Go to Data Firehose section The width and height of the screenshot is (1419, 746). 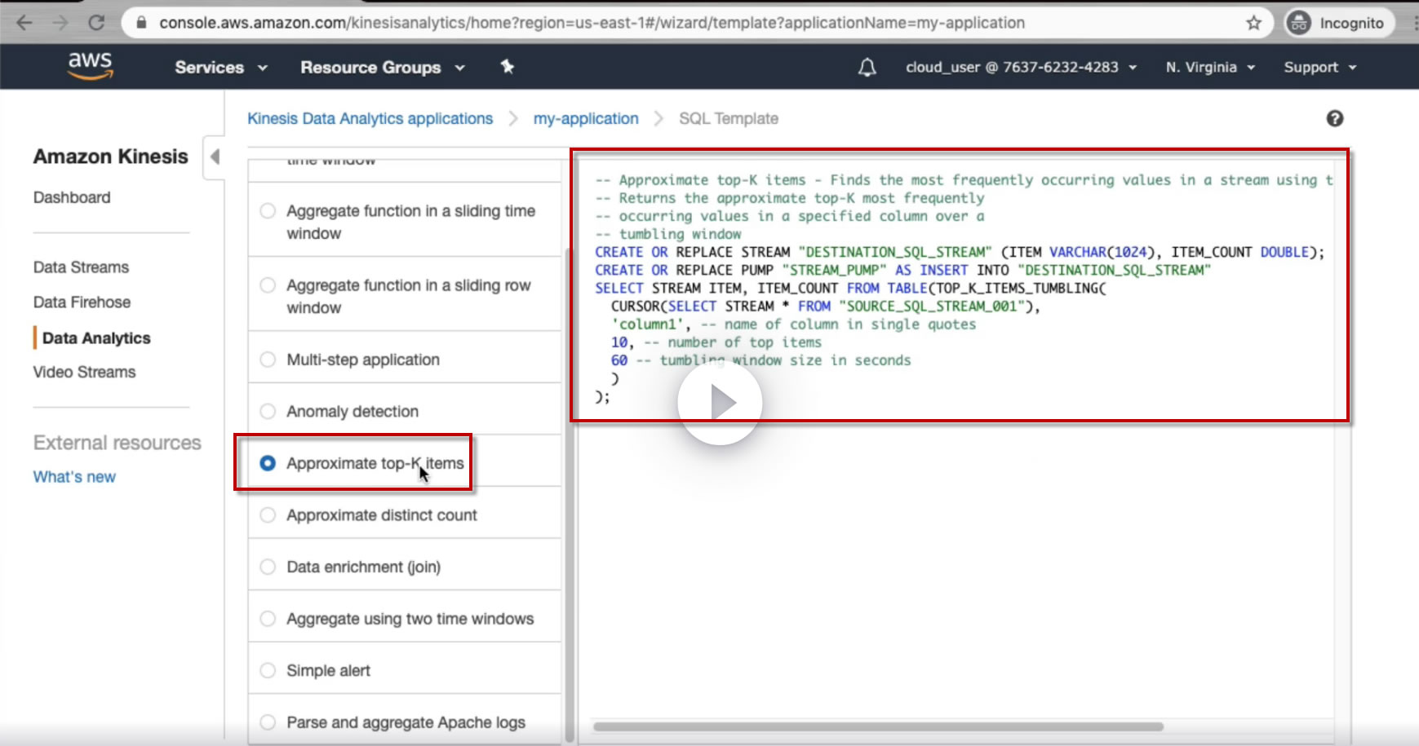(x=82, y=302)
